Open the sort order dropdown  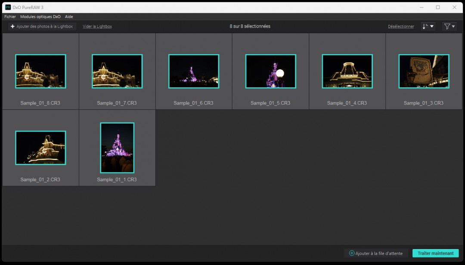[x=428, y=26]
